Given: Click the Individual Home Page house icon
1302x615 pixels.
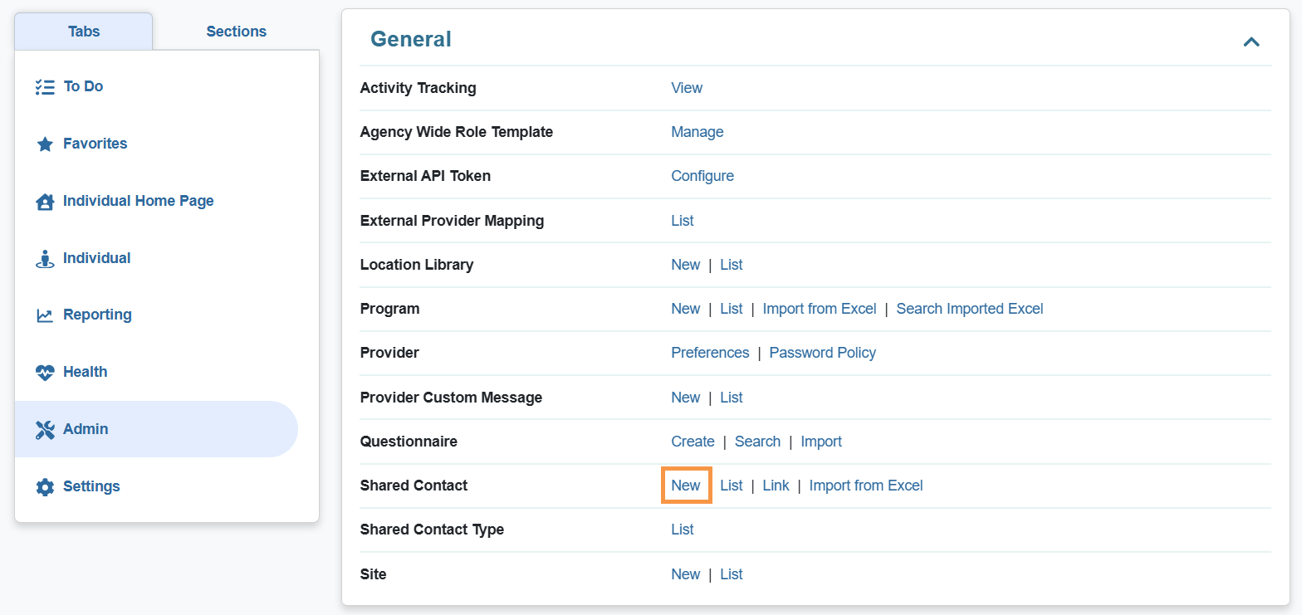Looking at the screenshot, I should (x=44, y=200).
